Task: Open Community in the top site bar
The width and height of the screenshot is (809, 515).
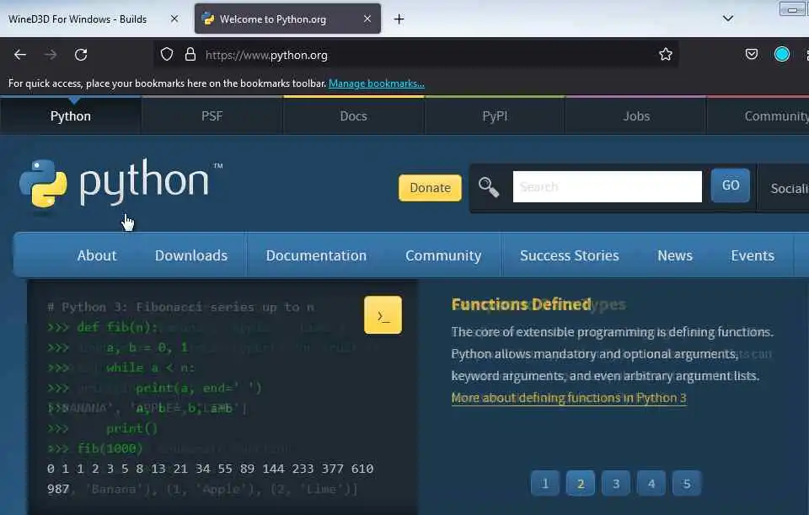Action: tap(776, 116)
